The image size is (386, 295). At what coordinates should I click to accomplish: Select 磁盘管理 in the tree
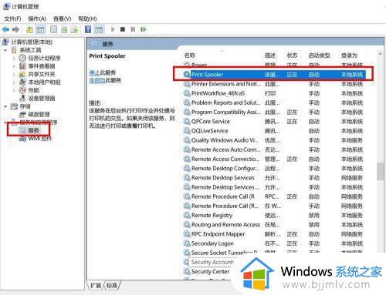39,114
